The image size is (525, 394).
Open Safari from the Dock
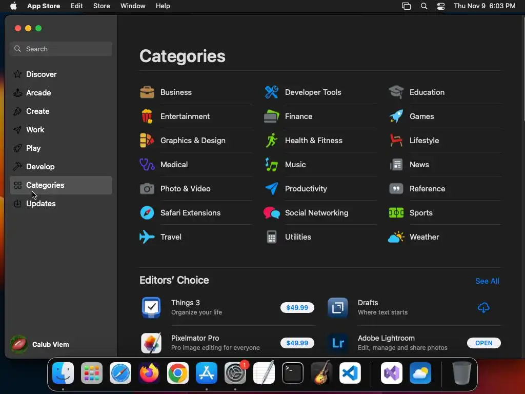tap(120, 372)
